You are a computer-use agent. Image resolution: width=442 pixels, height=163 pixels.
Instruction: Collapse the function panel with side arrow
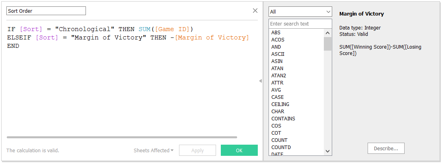[260, 81]
